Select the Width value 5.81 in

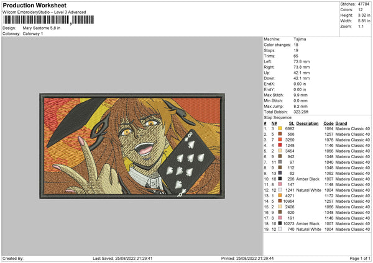point(364,21)
